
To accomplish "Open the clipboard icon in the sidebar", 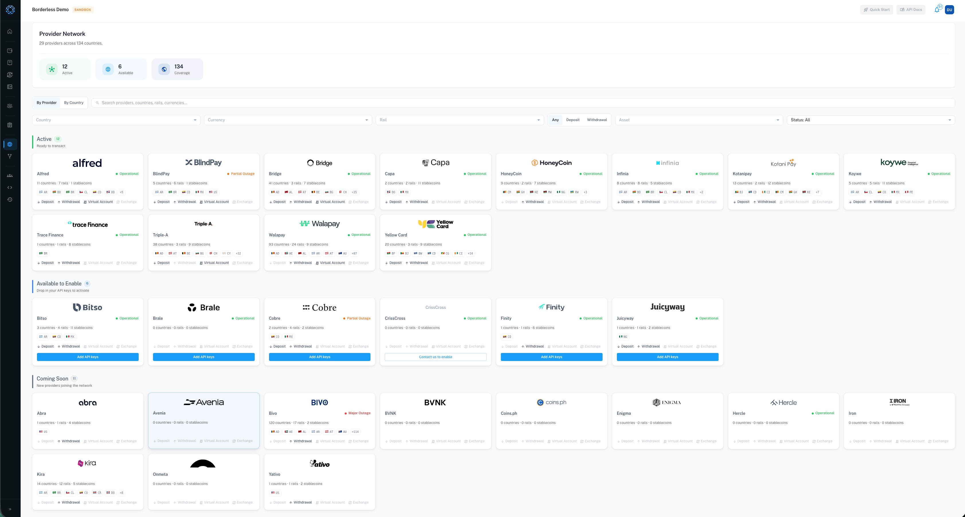I will coord(10,125).
